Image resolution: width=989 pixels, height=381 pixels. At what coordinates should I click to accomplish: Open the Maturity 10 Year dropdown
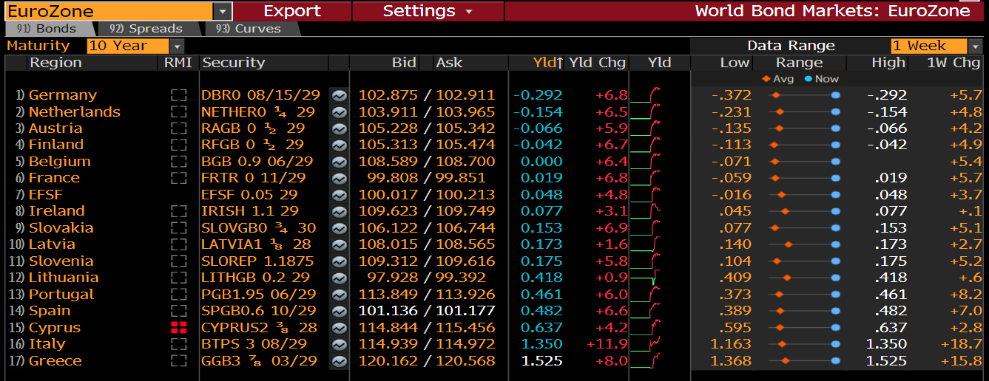point(178,46)
